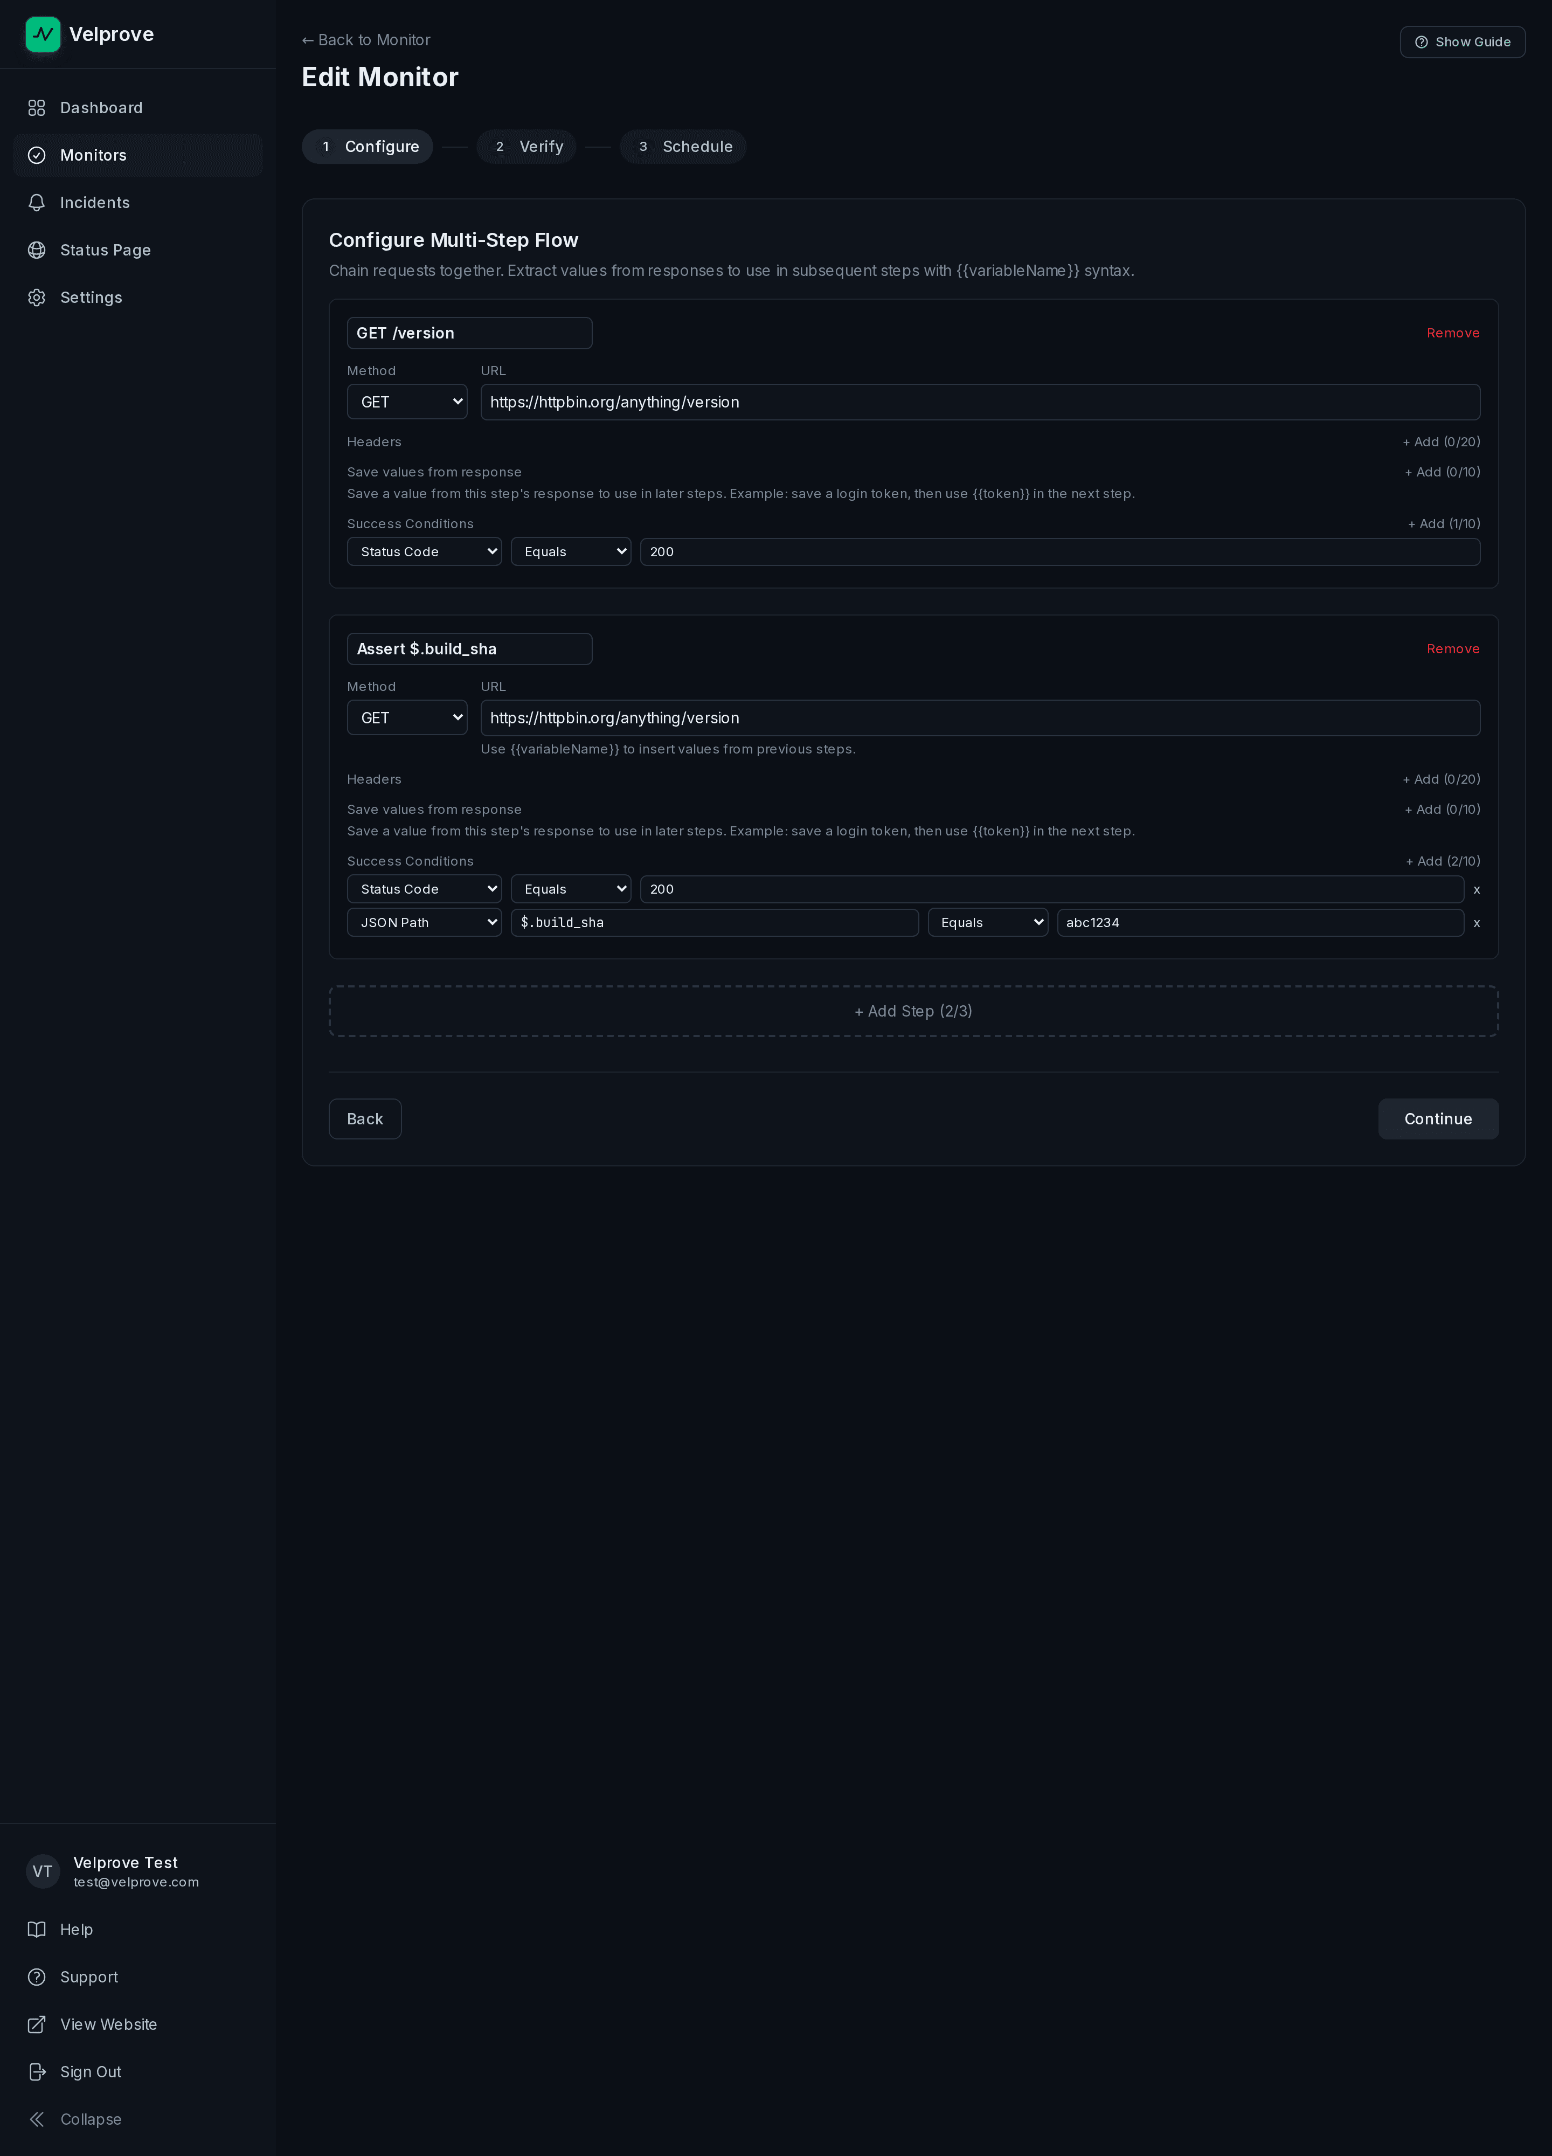This screenshot has height=2156, width=1552.
Task: Click the Help book icon
Action: 37,1930
